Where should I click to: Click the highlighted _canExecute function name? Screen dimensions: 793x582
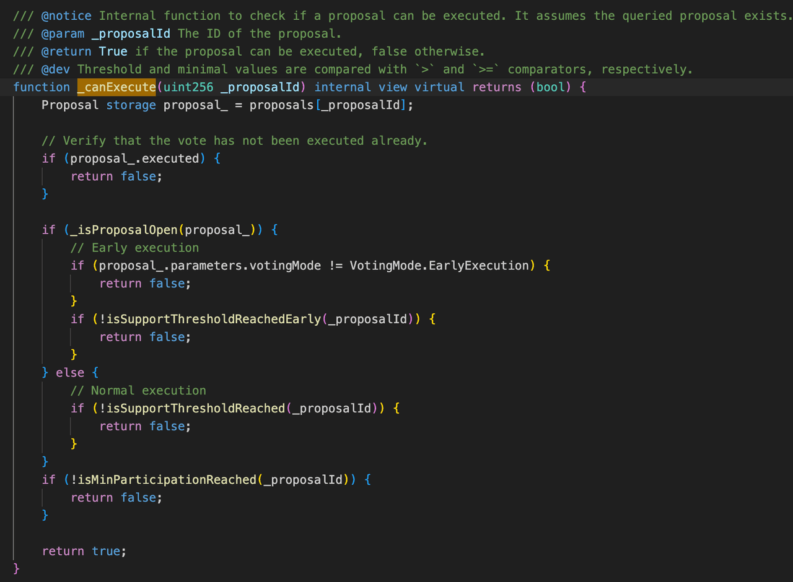point(116,87)
